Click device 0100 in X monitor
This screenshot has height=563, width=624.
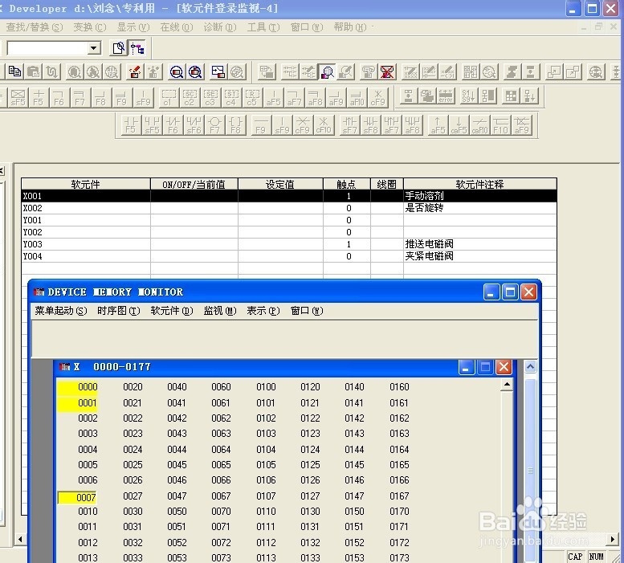click(266, 387)
